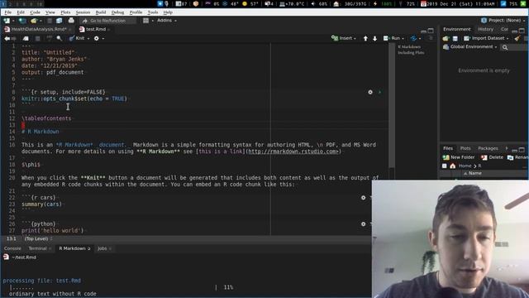This screenshot has width=529, height=298.
Task: Switch to HealthDataAnalysis.Rmd tab
Action: click(x=38, y=30)
